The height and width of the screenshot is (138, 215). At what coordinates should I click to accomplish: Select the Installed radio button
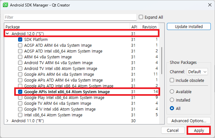click(x=172, y=100)
